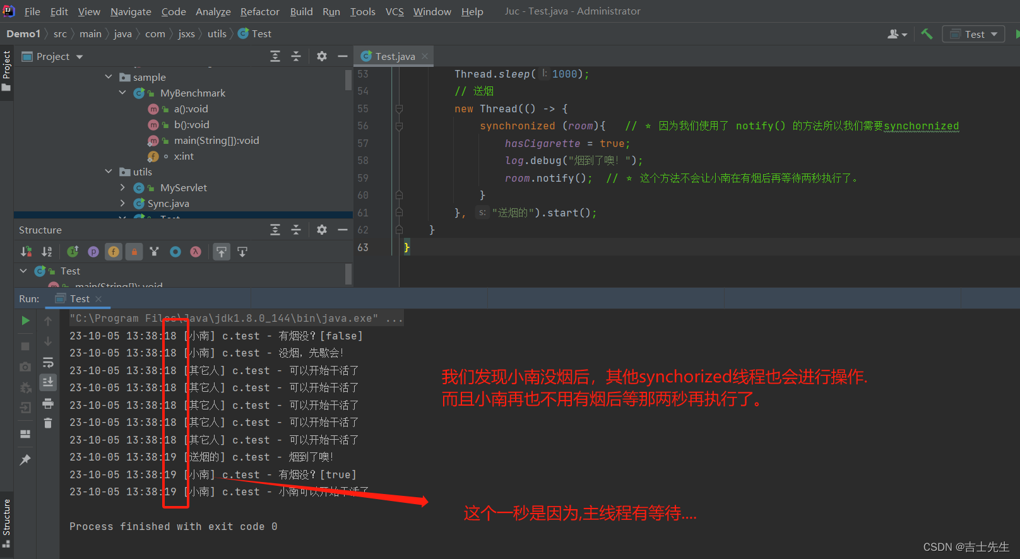
Task: Toggle Soft-Wrap in the console output
Action: tap(48, 363)
